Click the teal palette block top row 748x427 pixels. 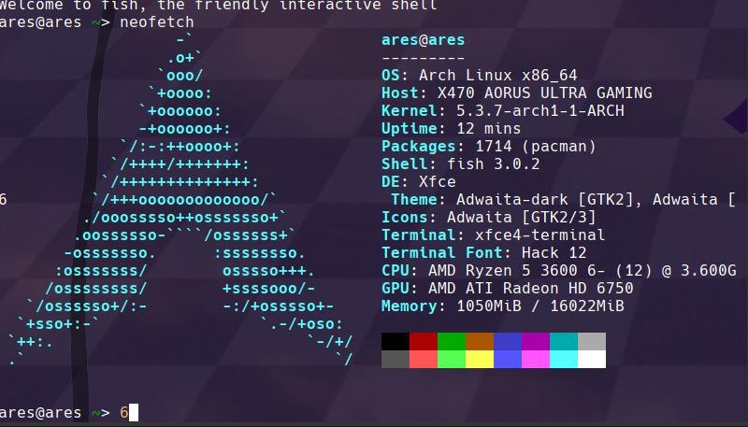(x=564, y=341)
